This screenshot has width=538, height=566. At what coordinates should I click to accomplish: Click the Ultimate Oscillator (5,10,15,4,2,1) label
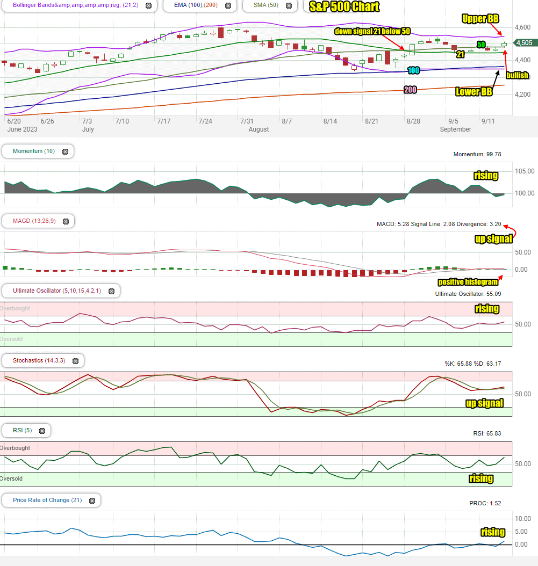tap(57, 291)
